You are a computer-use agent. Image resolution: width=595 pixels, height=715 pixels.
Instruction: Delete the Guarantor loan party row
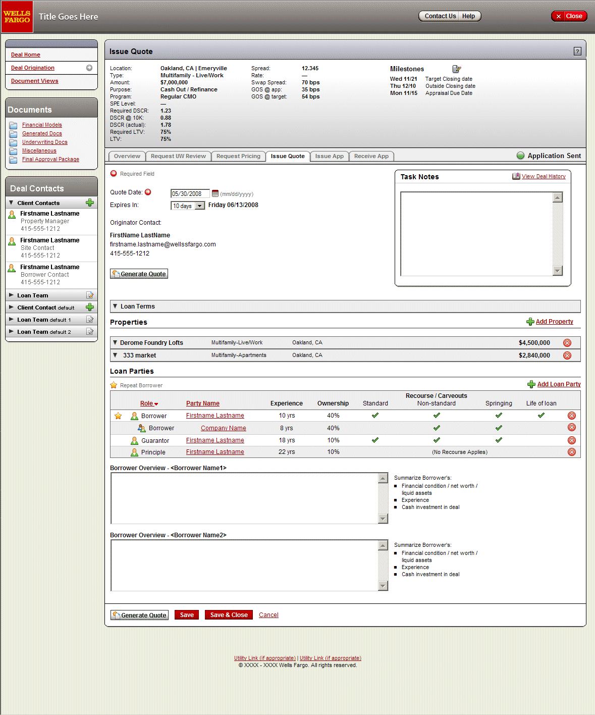(571, 440)
